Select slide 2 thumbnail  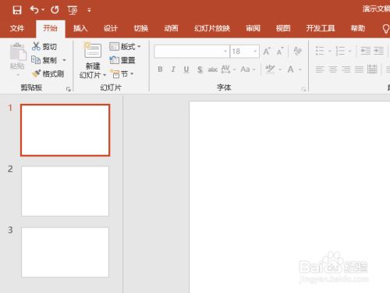coord(65,191)
